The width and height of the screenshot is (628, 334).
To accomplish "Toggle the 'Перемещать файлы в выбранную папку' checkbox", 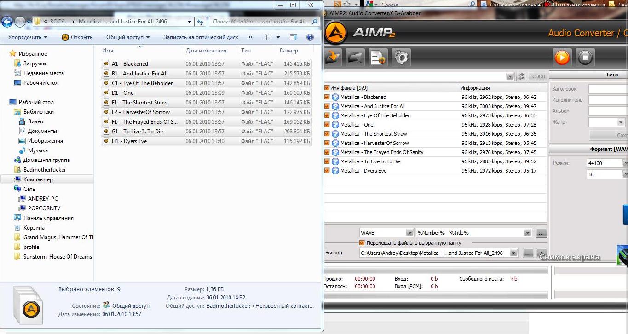I will [x=362, y=243].
